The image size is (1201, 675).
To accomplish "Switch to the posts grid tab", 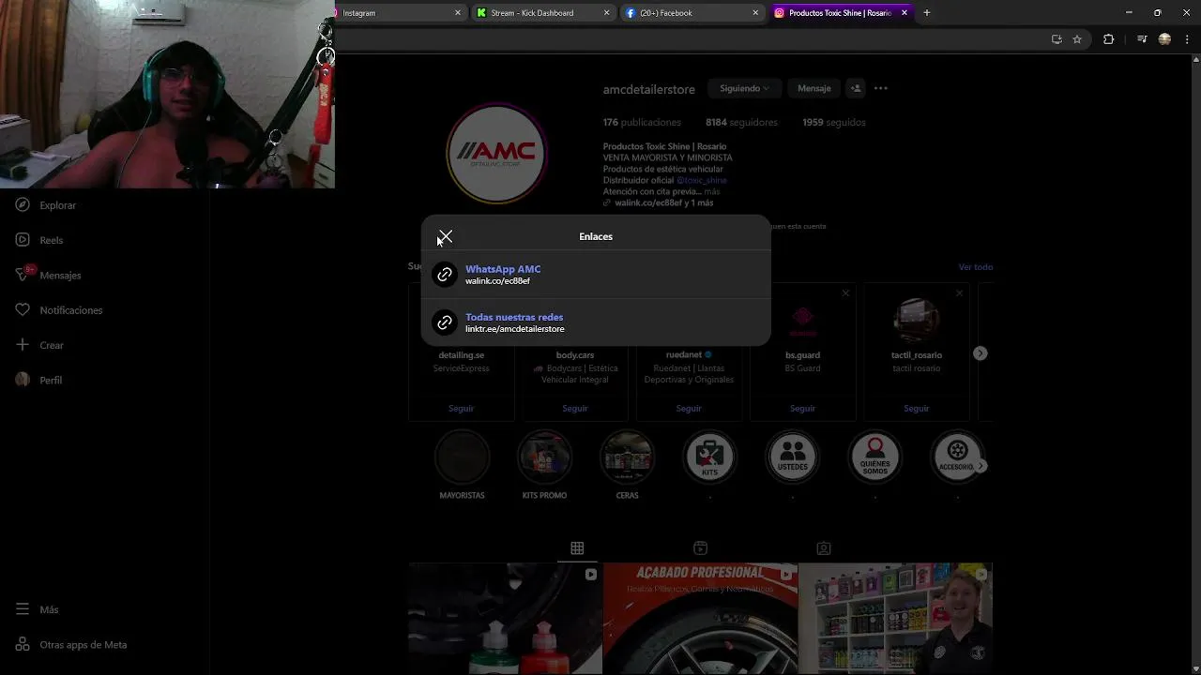I will pyautogui.click(x=577, y=548).
